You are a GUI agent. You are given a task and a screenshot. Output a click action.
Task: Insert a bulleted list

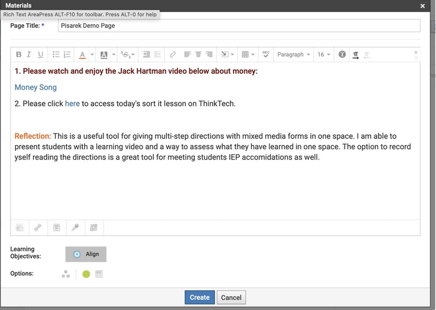pyautogui.click(x=56, y=55)
